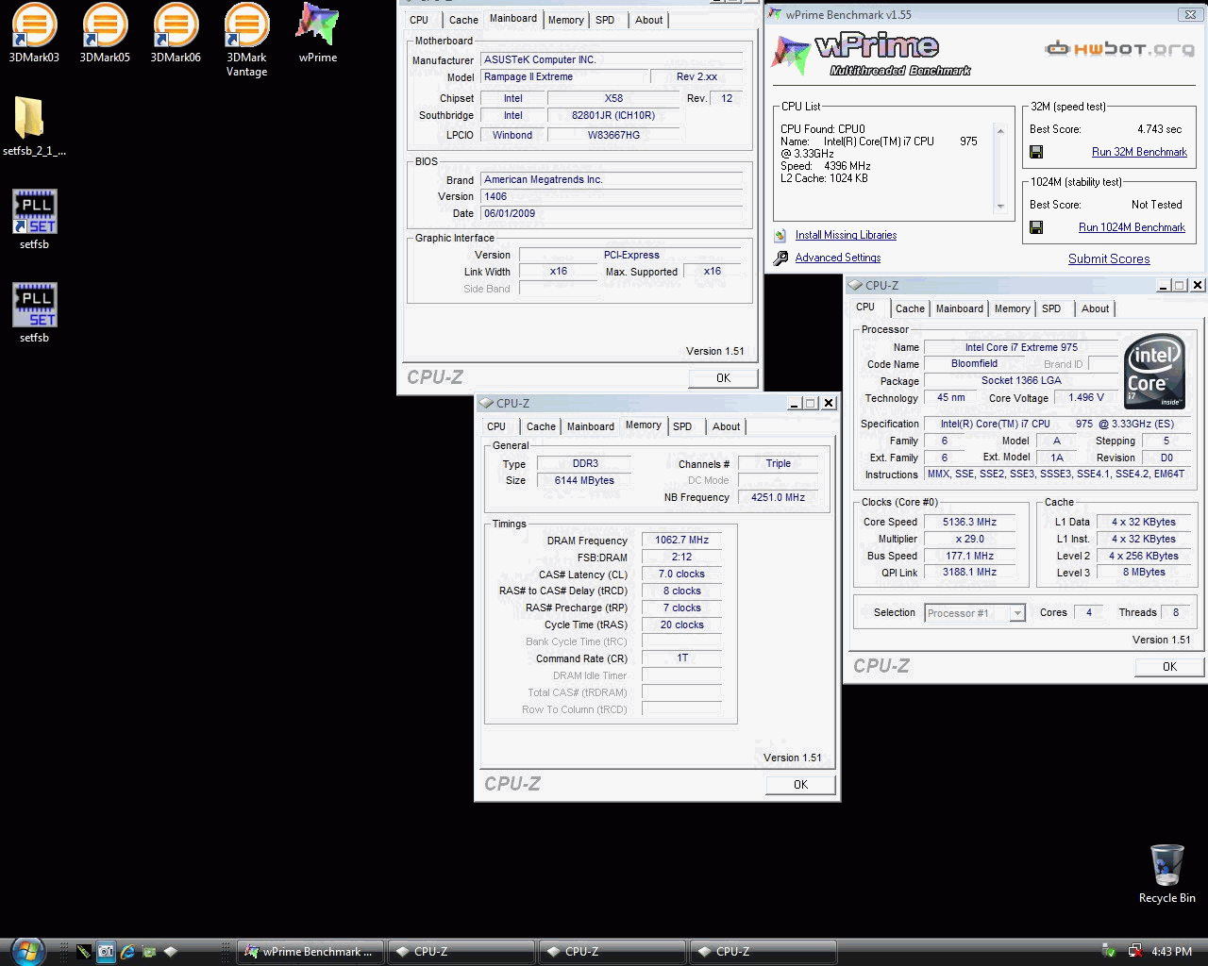1208x966 pixels.
Task: Click the green shield tray icon
Action: pyautogui.click(x=1109, y=951)
